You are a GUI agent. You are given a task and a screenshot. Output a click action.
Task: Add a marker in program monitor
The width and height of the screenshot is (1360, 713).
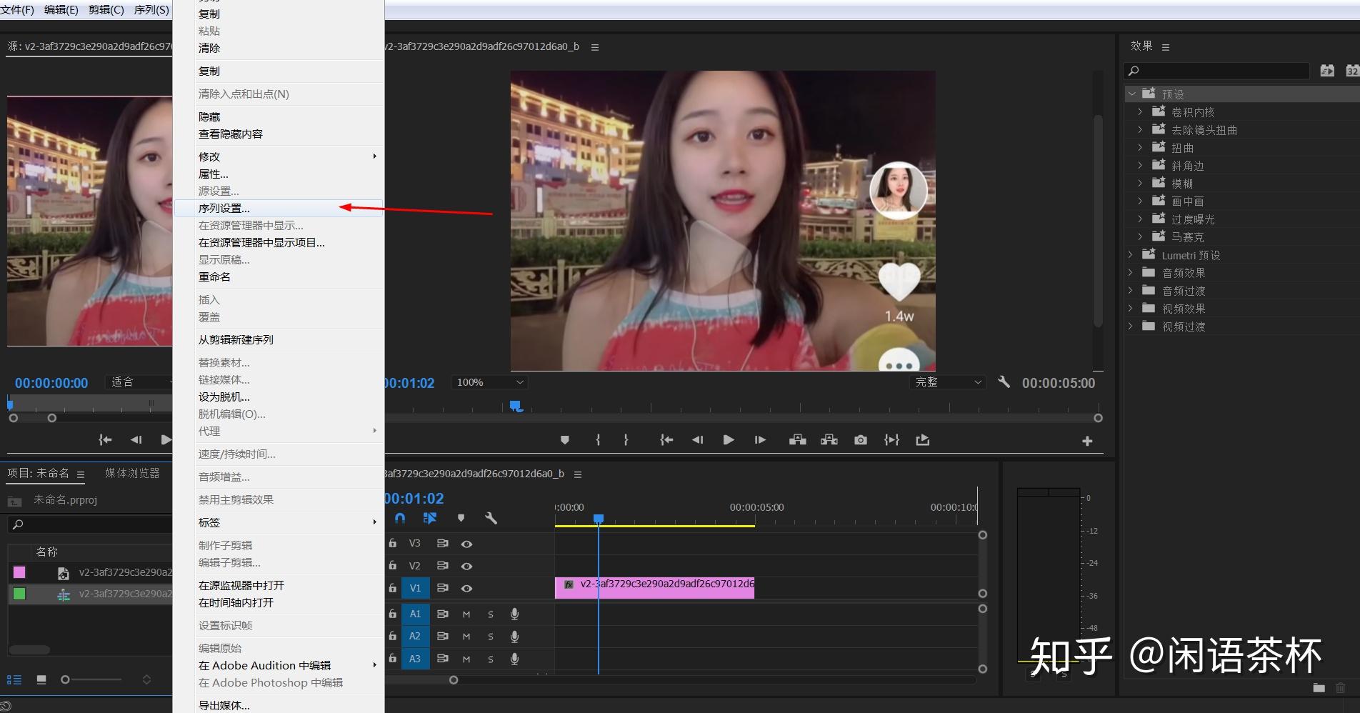pyautogui.click(x=564, y=440)
